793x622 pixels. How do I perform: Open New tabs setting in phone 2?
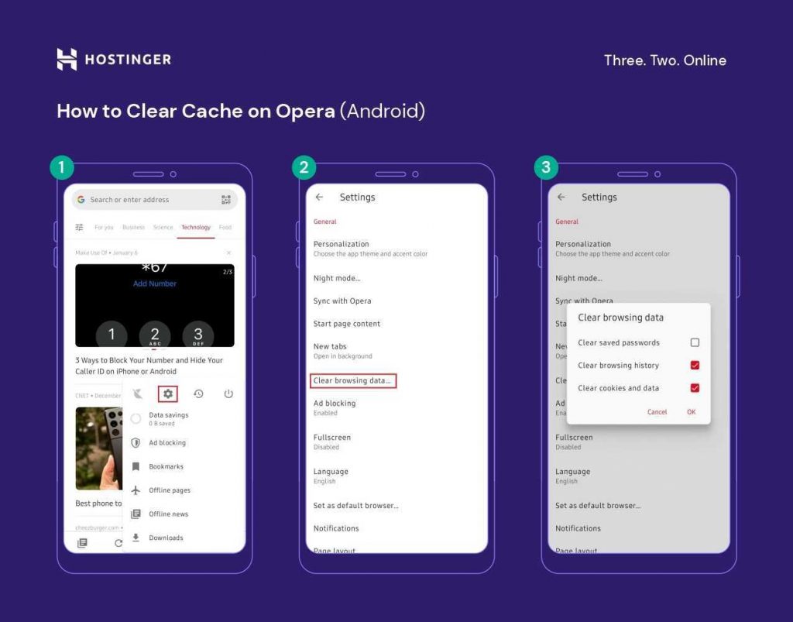tap(342, 351)
